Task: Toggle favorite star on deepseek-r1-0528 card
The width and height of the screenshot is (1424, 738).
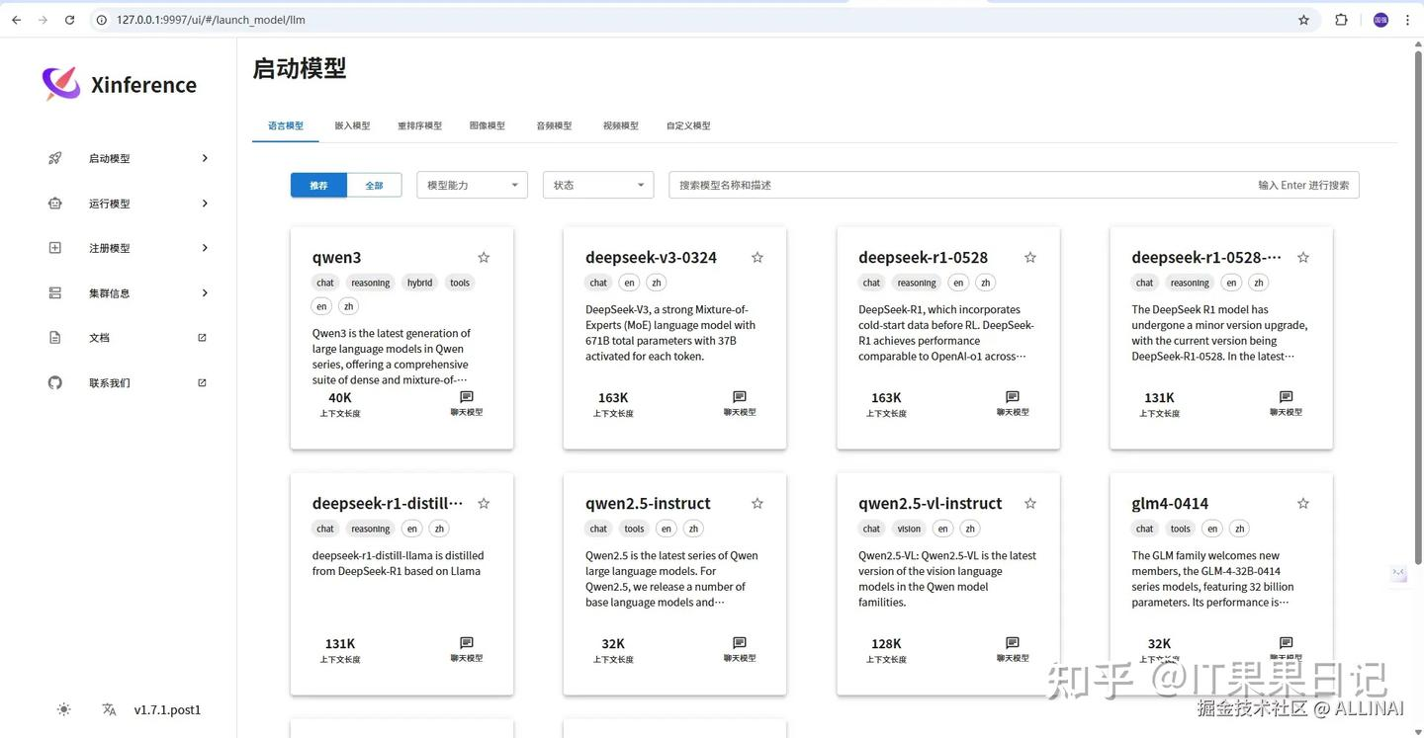Action: click(x=1030, y=257)
